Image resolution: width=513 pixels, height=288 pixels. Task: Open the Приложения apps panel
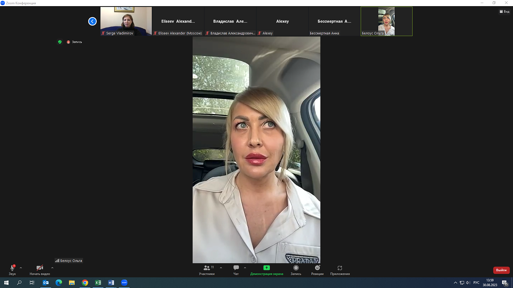coord(340,270)
